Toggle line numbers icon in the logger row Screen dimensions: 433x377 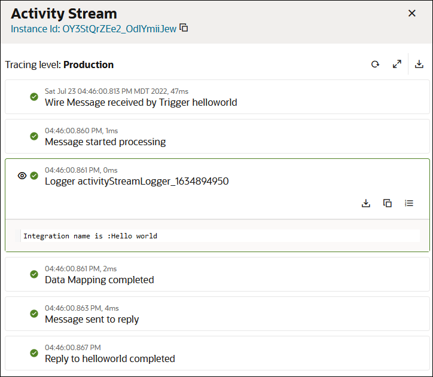point(409,203)
